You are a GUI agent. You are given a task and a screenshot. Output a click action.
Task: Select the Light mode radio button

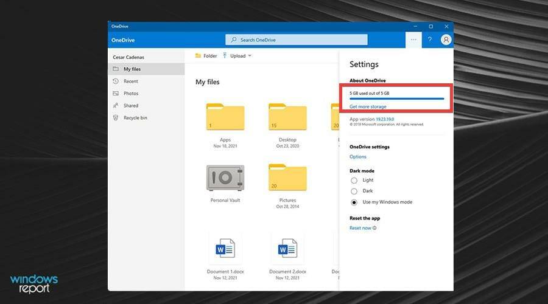point(354,181)
